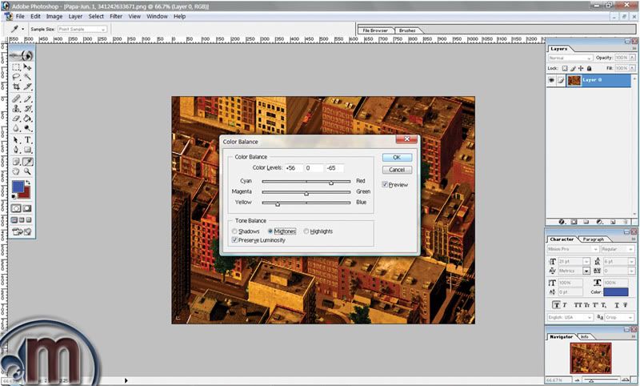Click the Character panel text color swatch
The image size is (640, 386).
pos(615,292)
